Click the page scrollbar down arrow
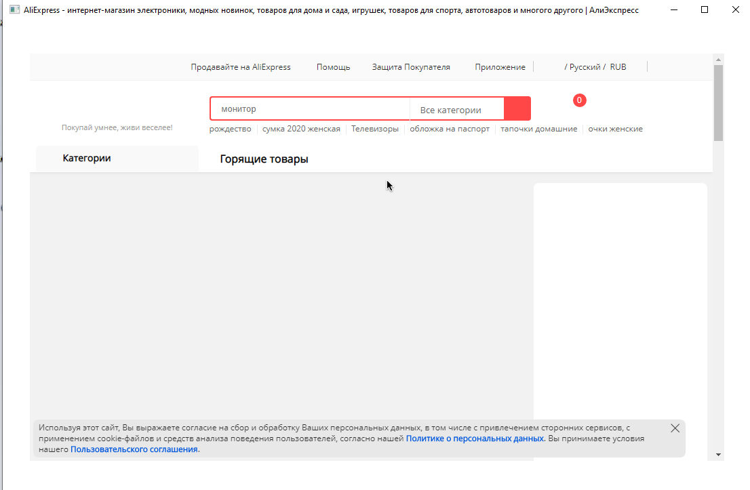The image size is (750, 490). point(718,455)
